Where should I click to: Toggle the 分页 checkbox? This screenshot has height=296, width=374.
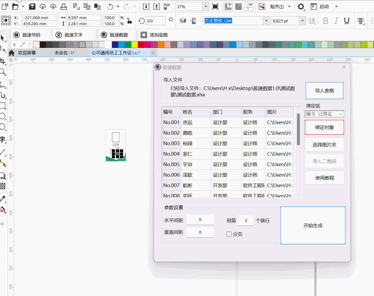229,234
